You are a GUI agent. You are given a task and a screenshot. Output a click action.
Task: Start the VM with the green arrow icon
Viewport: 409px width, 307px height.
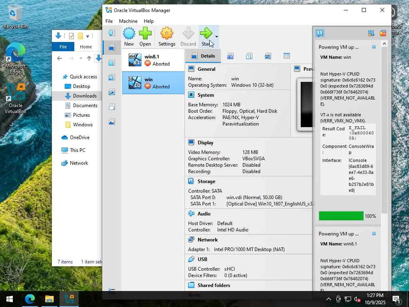coord(206,34)
